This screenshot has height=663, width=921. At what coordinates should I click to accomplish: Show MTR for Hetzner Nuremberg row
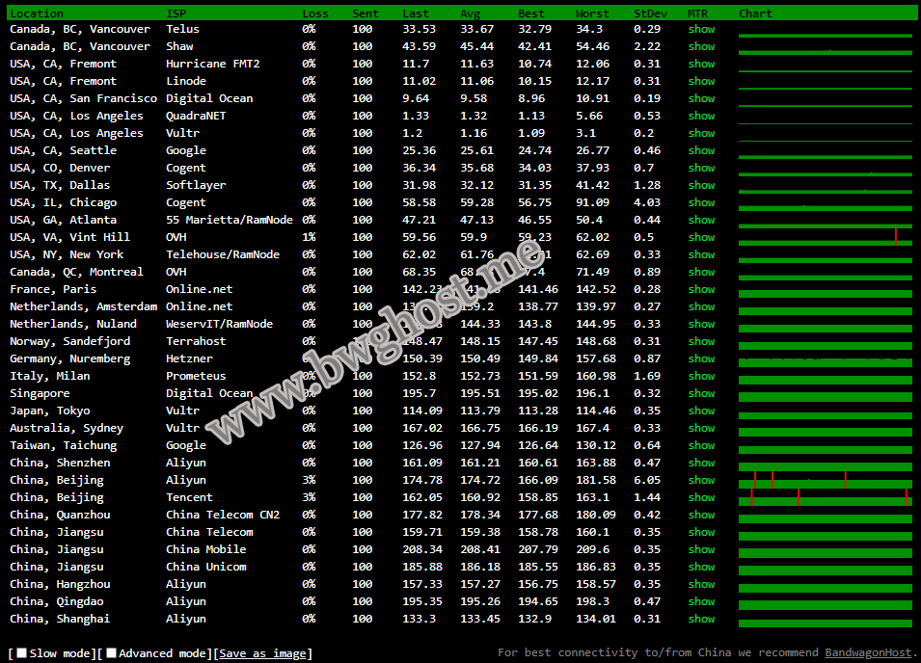(701, 358)
